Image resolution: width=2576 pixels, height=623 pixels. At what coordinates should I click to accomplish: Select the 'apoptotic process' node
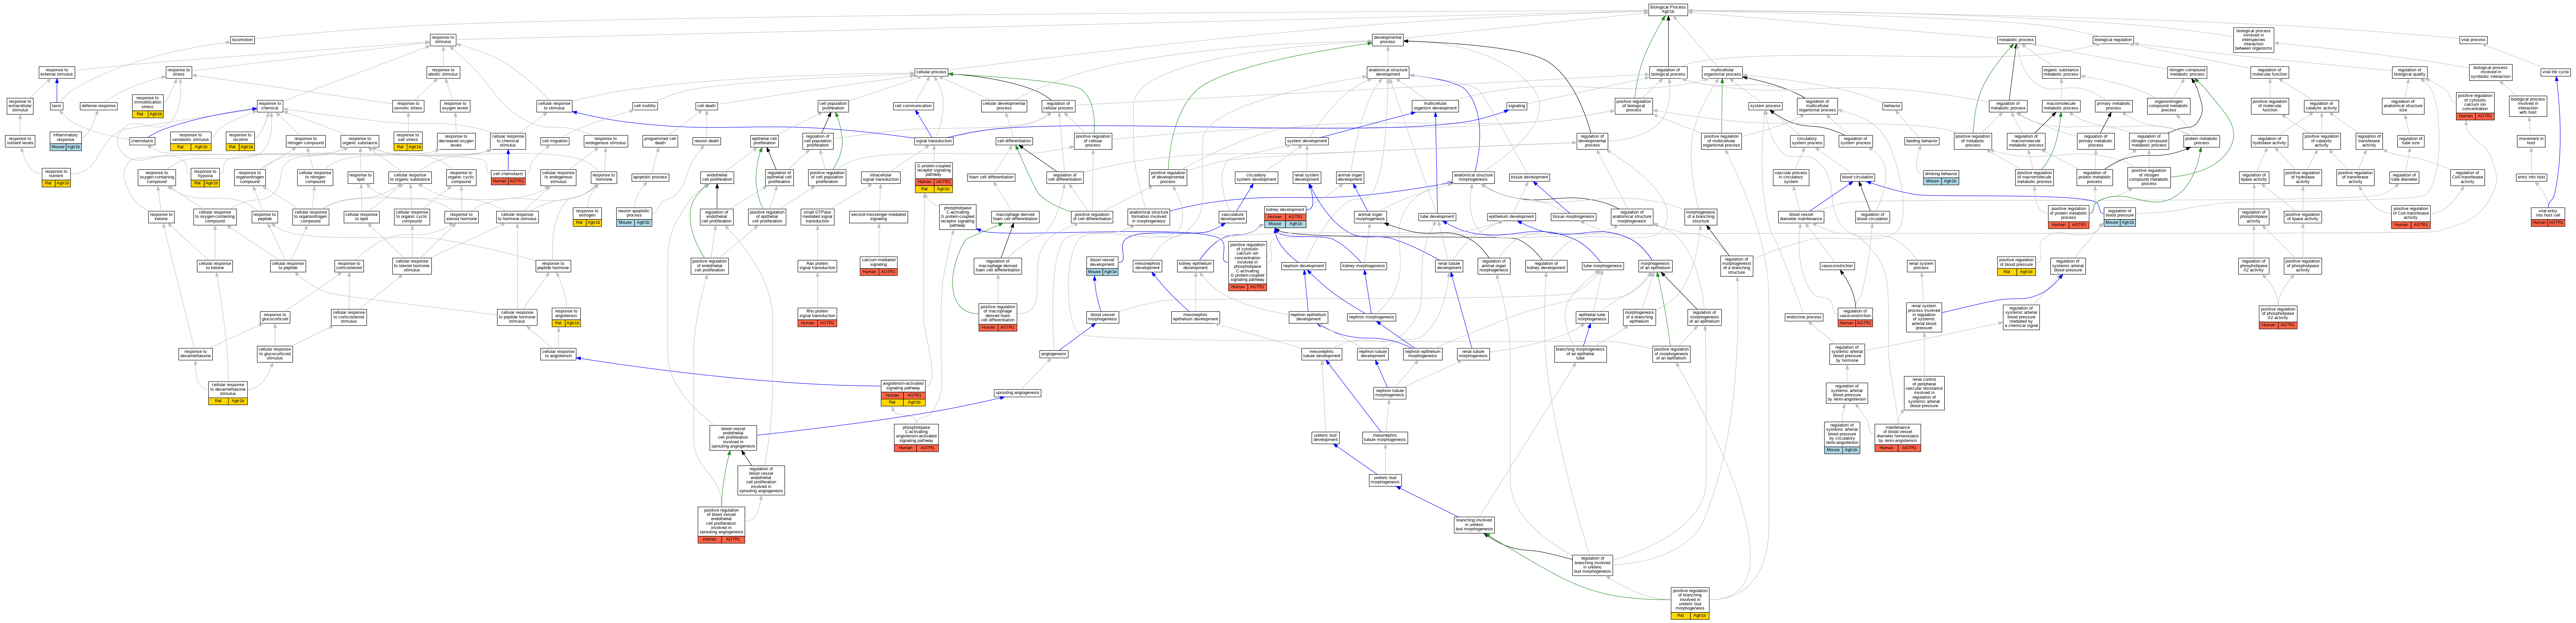pos(650,177)
